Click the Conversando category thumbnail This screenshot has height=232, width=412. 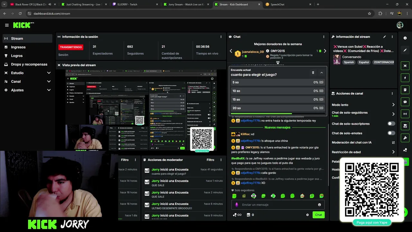tap(337, 59)
